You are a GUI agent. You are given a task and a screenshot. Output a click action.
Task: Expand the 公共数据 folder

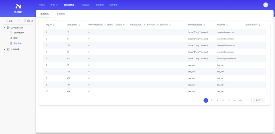pos(5,49)
